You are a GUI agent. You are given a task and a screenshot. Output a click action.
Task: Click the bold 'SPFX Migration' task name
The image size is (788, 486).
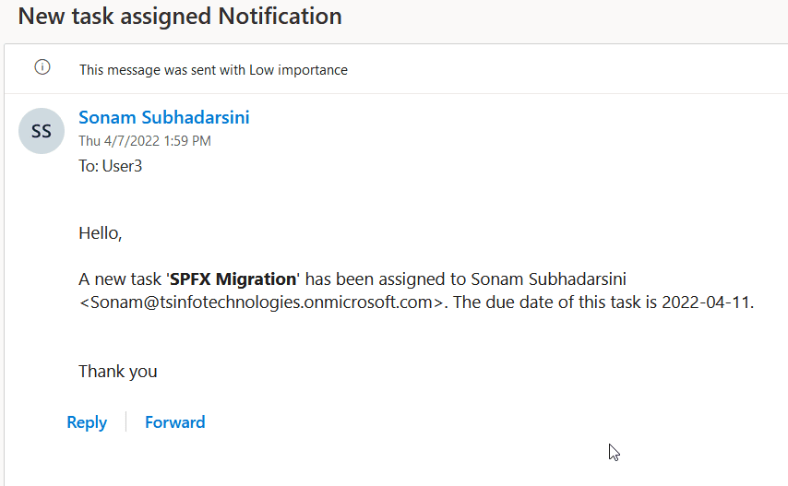tap(233, 279)
